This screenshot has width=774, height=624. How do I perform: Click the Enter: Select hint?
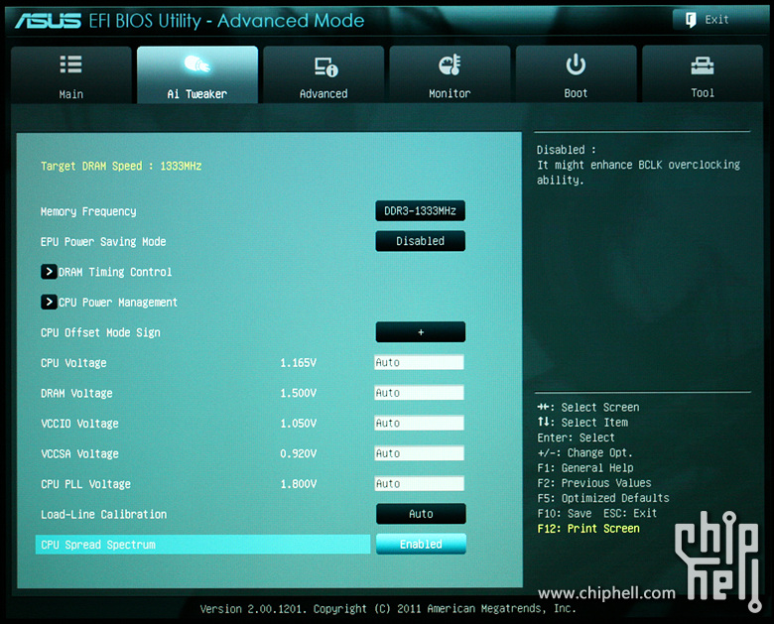click(577, 437)
